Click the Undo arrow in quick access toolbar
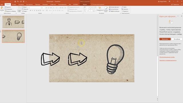Screen dimensions: 183x103 point(18,1)
